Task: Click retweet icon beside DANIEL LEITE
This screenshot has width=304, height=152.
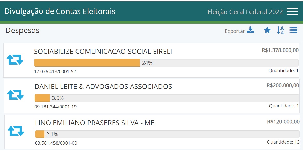Action: (x=15, y=95)
